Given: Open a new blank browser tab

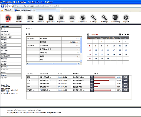Looking at the screenshot, I should pyautogui.click(x=58, y=11).
